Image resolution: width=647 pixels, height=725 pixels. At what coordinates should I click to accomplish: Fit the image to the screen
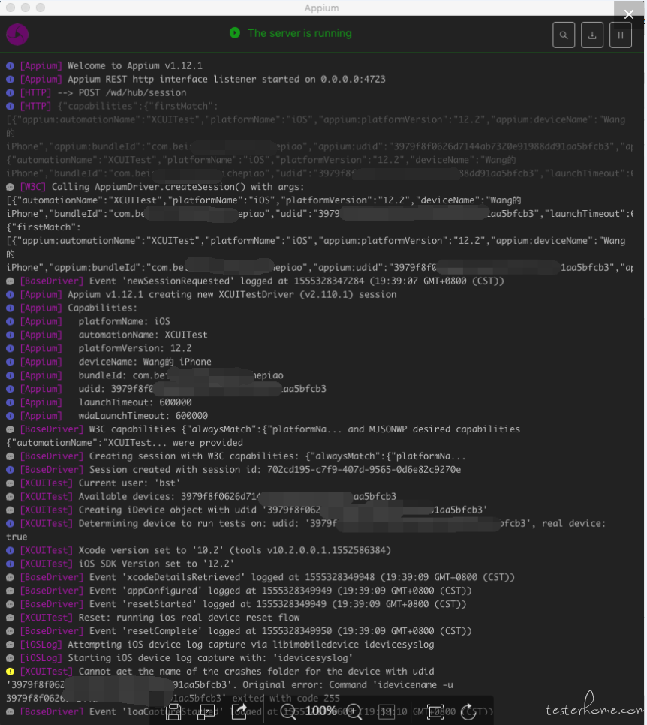[435, 711]
